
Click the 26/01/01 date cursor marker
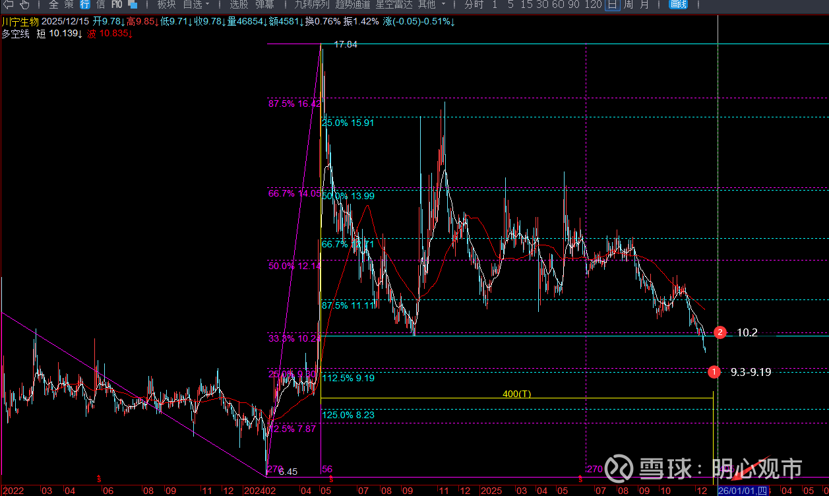[x=743, y=490]
